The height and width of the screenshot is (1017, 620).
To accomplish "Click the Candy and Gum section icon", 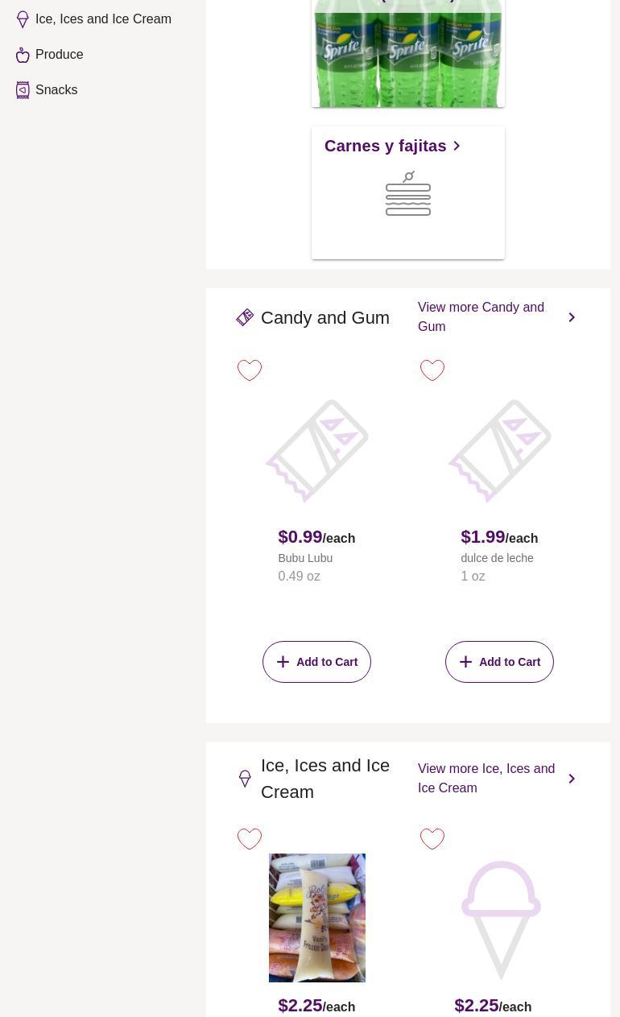I will coord(245,318).
